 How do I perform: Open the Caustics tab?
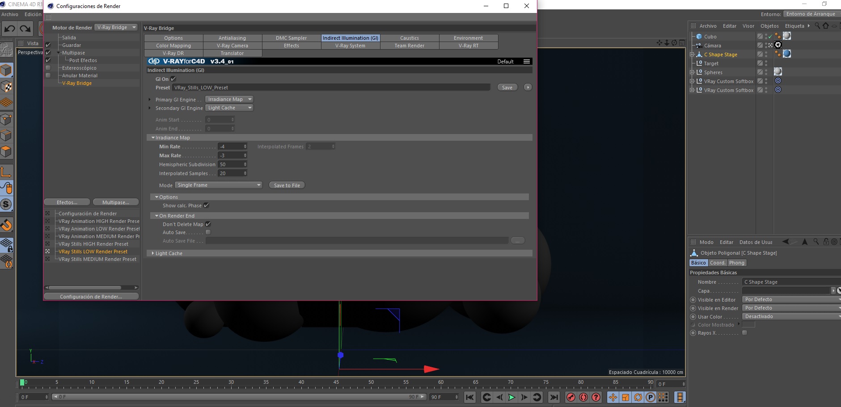pyautogui.click(x=410, y=38)
